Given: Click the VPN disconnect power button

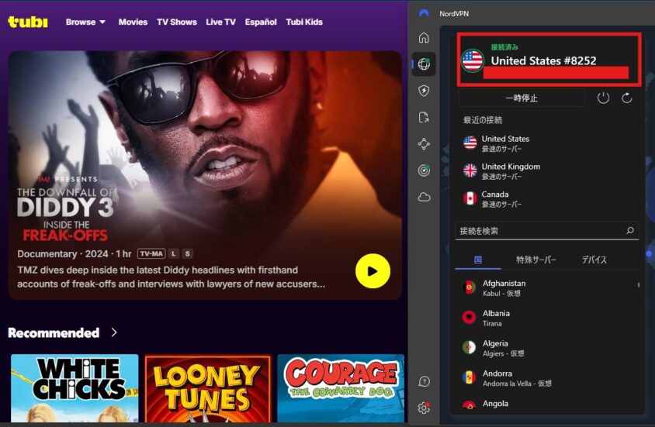Looking at the screenshot, I should [603, 98].
